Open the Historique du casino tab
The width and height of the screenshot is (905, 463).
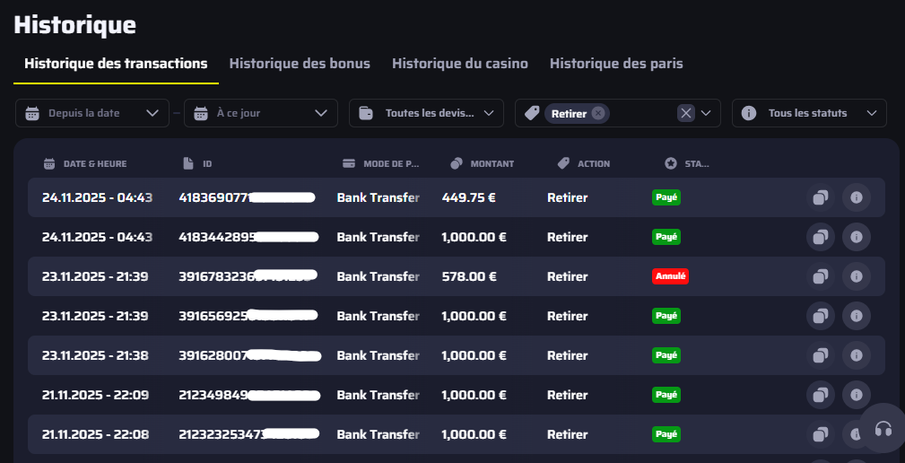[460, 64]
